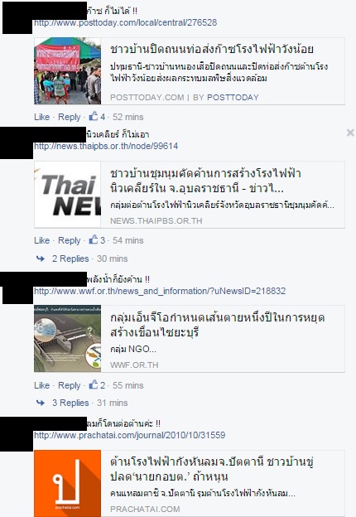Click the thumbs-up icon showing 3 likes
This screenshot has height=517, width=356.
(94, 239)
